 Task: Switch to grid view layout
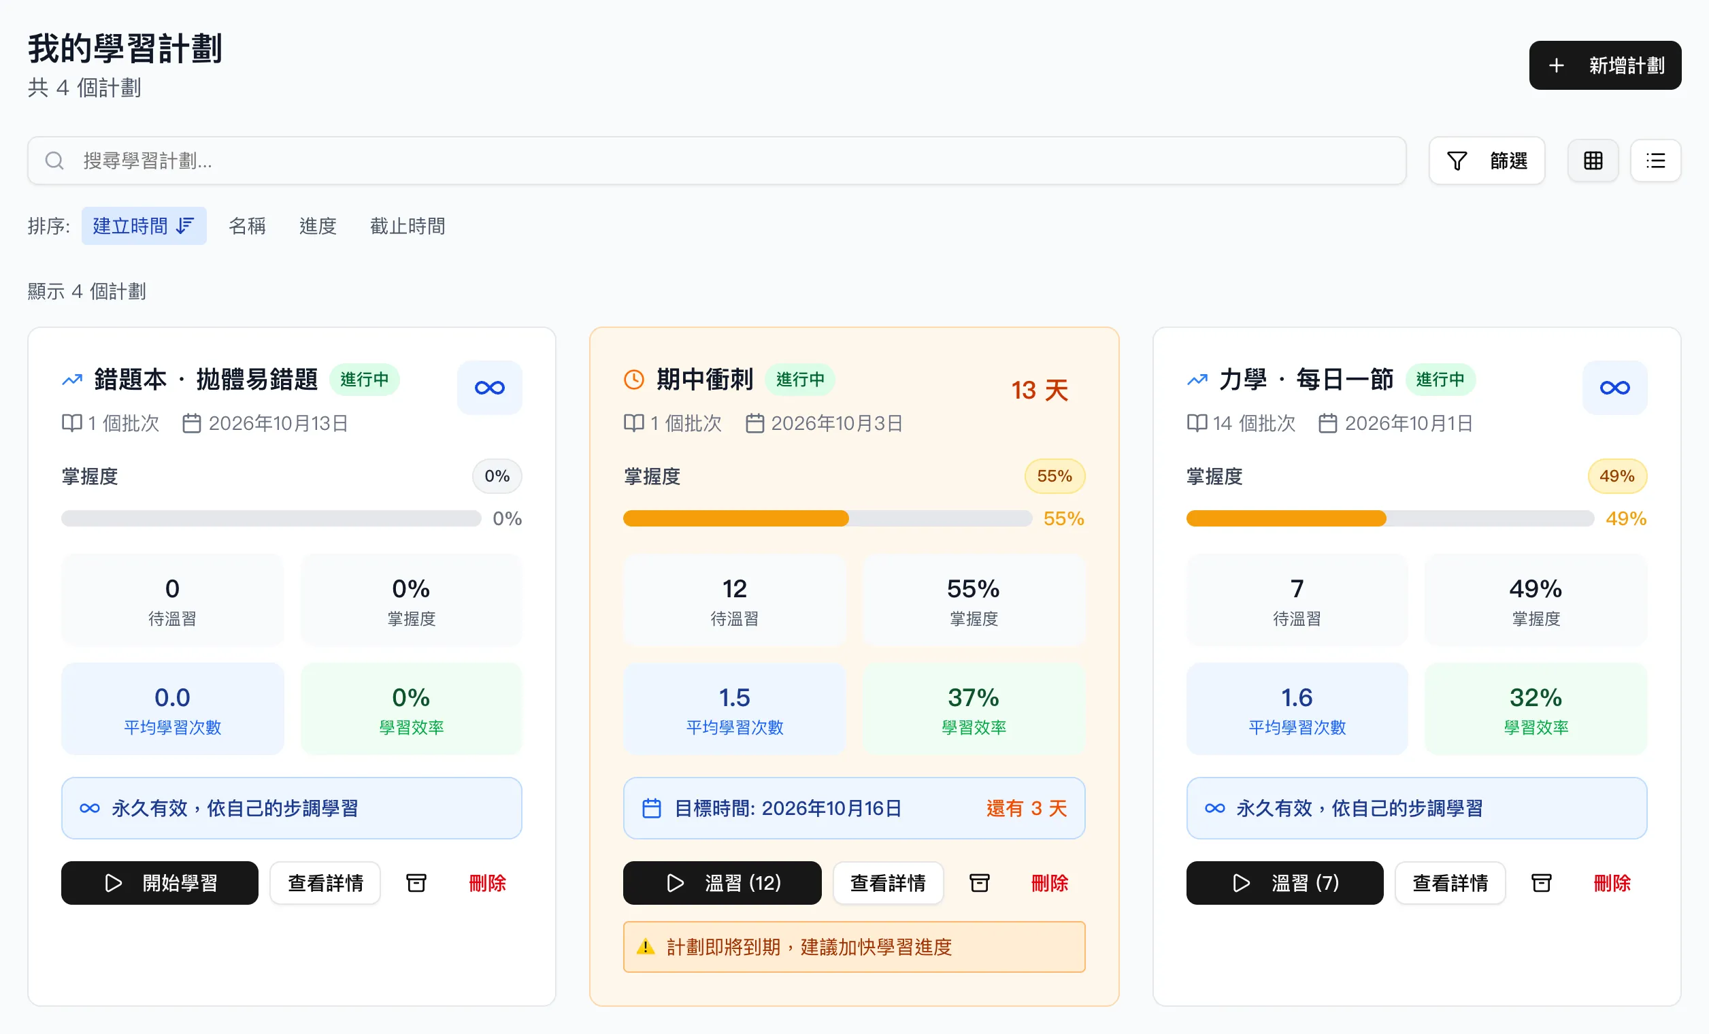(1593, 161)
